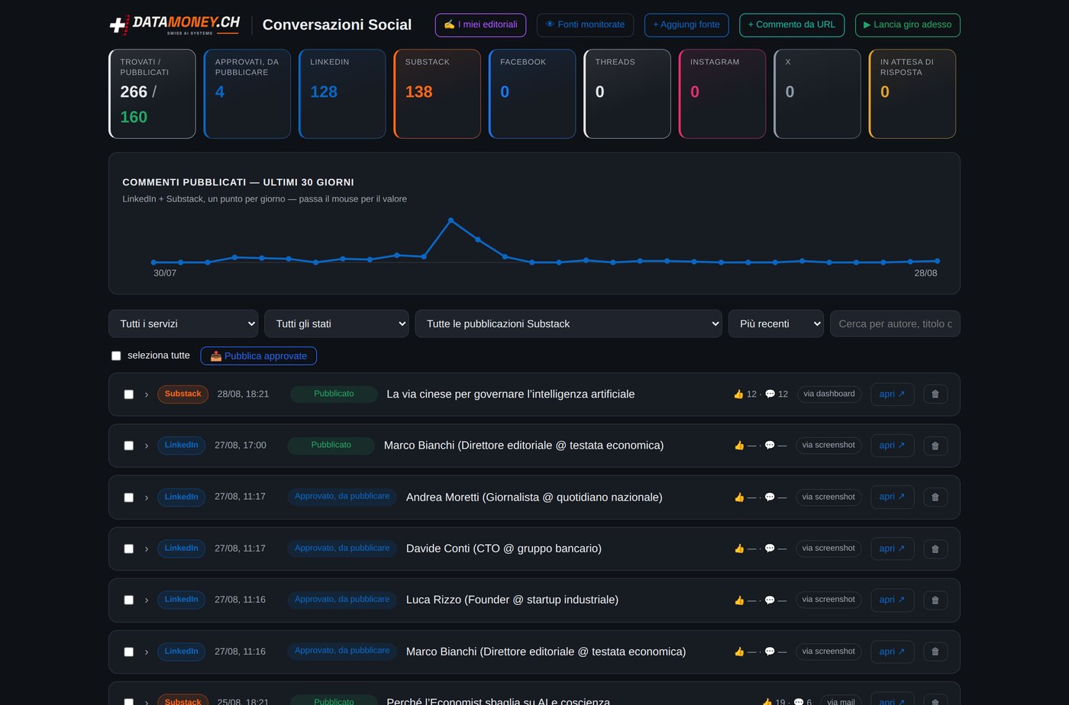Click the DataMoney.ch logo

point(175,24)
